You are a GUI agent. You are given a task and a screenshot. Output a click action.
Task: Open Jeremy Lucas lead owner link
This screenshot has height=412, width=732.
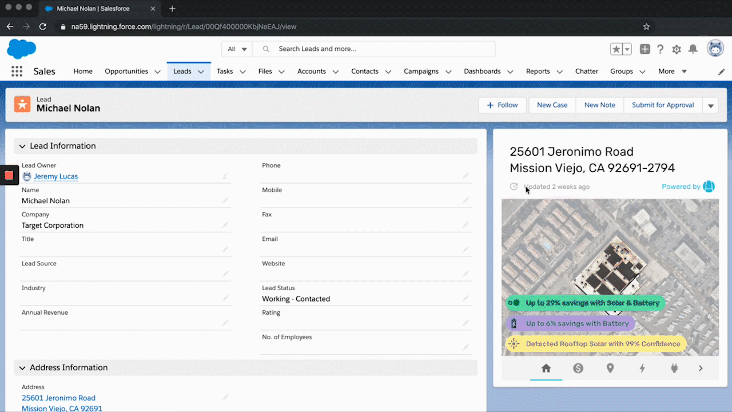coord(55,176)
